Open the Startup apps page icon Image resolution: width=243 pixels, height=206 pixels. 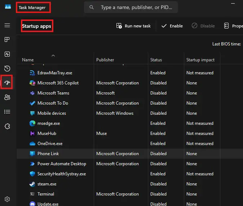pyautogui.click(x=7, y=83)
